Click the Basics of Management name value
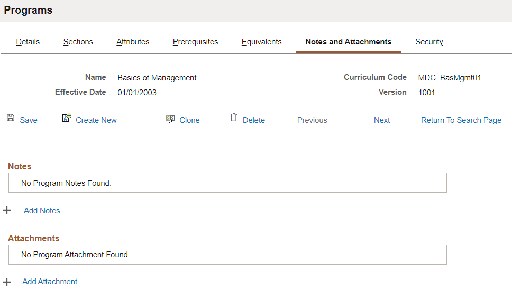 157,78
